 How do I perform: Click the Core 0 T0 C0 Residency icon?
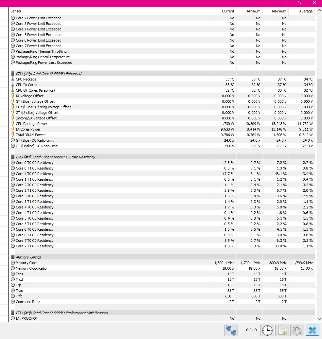click(13, 163)
